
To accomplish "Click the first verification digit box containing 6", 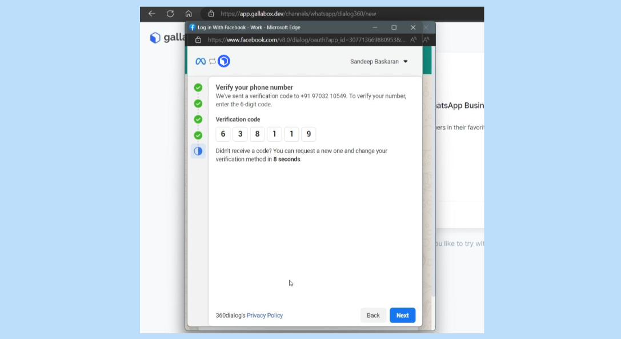I will click(223, 134).
